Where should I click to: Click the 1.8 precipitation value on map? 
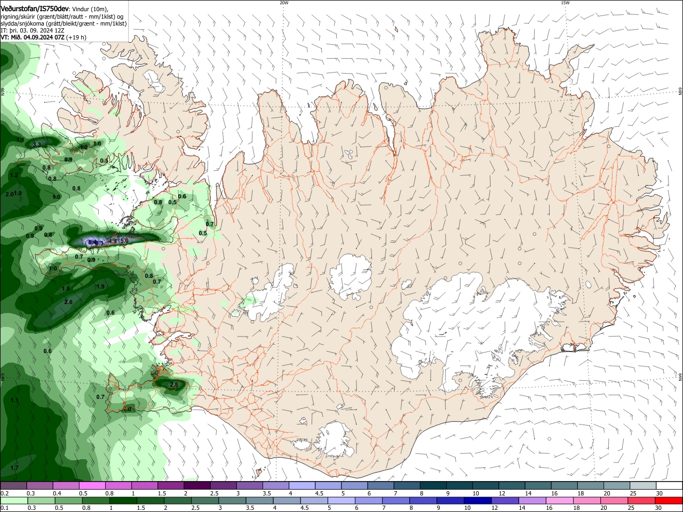coord(66,289)
